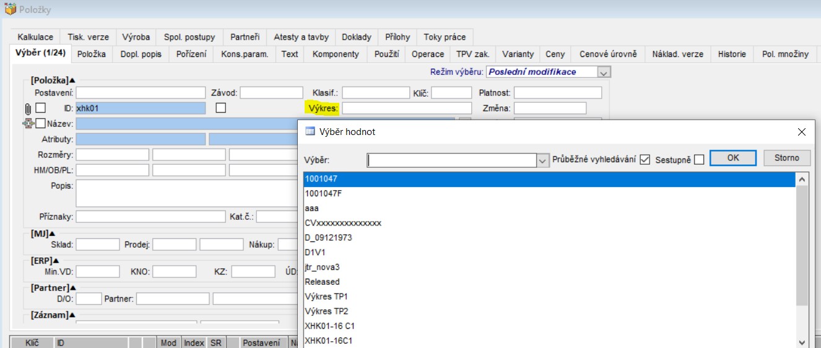Open the Režim výběru dropdown
821x348 pixels.
pyautogui.click(x=604, y=72)
